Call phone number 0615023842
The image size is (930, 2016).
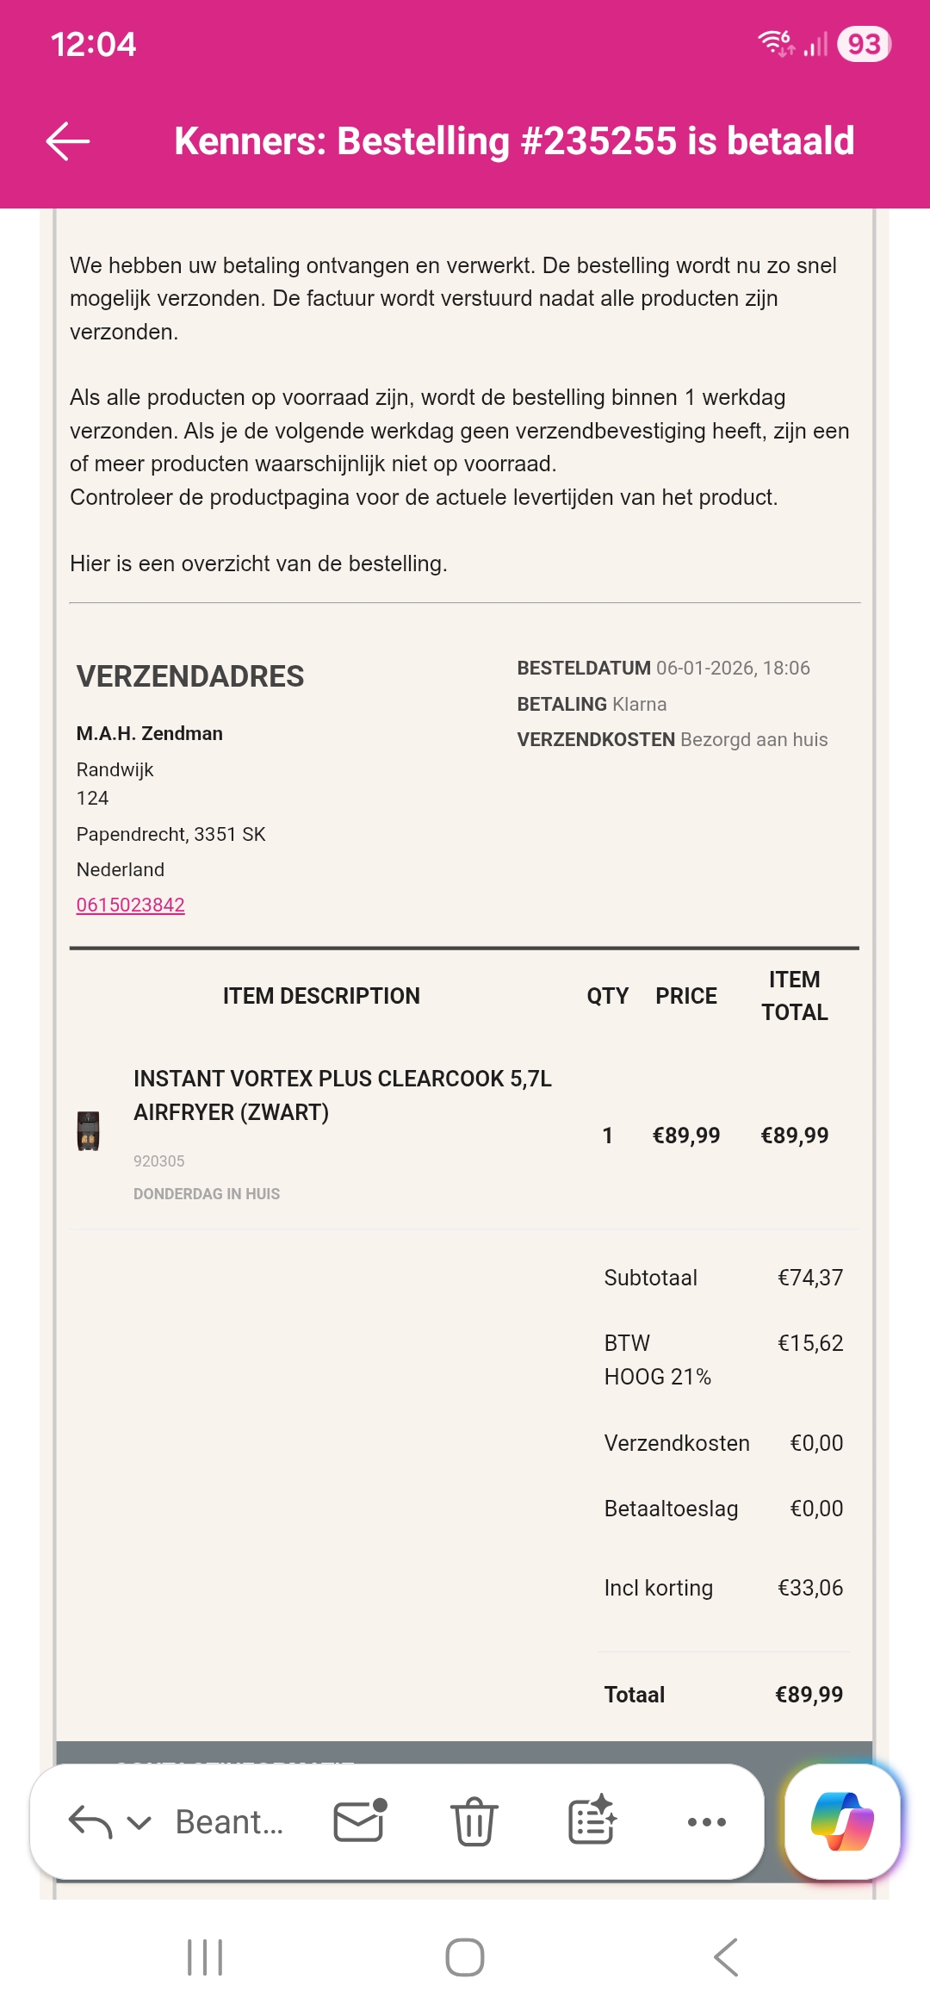click(131, 905)
